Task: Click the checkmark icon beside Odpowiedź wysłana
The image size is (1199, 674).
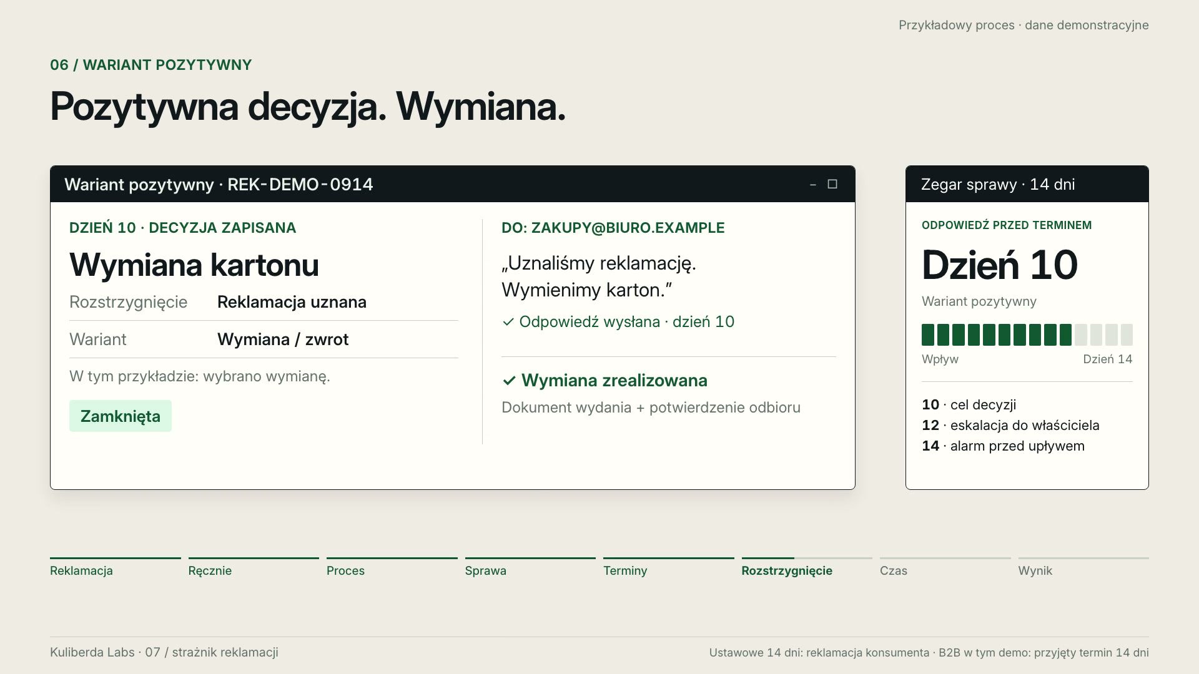Action: point(508,322)
